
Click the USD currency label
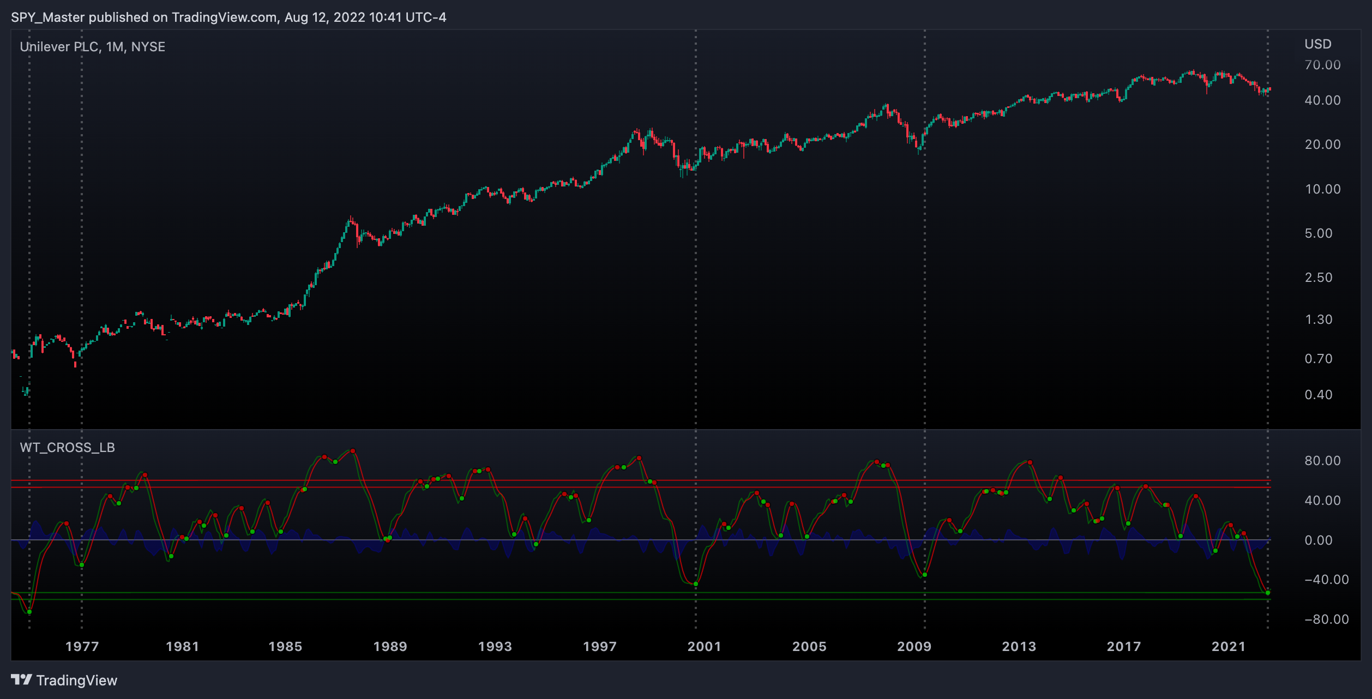(x=1318, y=44)
